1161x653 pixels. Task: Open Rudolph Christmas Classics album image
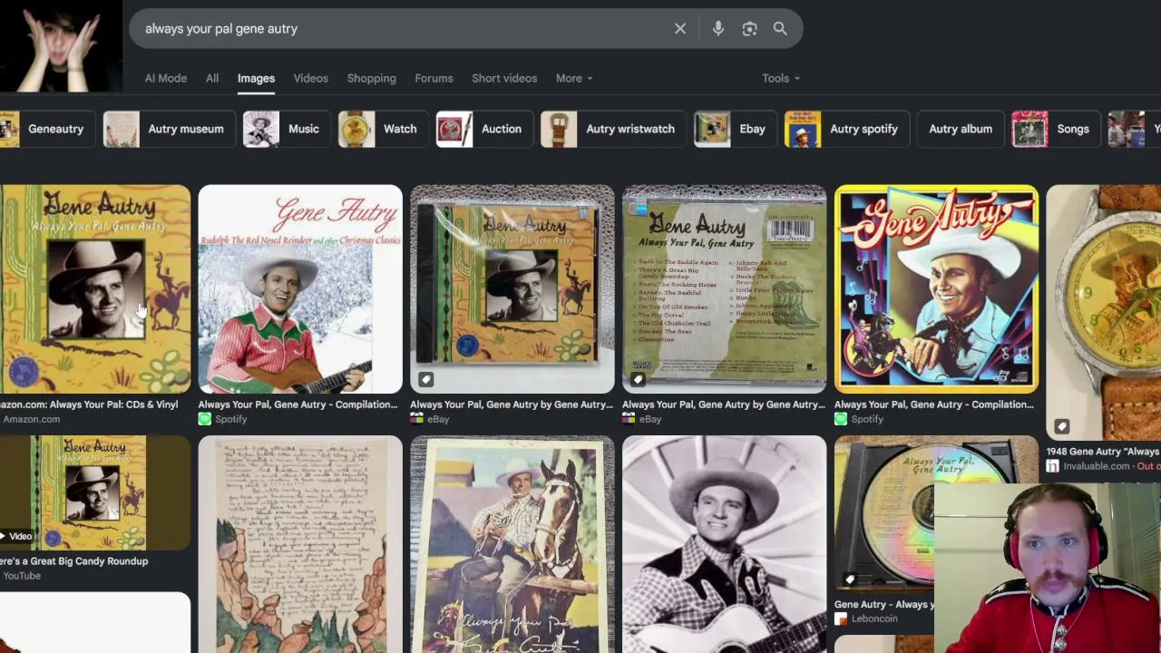[300, 288]
